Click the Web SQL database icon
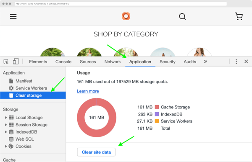252x162 pixels. (11, 139)
